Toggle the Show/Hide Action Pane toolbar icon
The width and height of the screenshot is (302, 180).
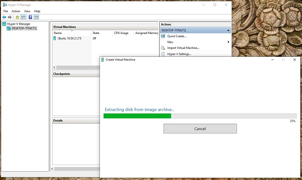[x=36, y=17]
